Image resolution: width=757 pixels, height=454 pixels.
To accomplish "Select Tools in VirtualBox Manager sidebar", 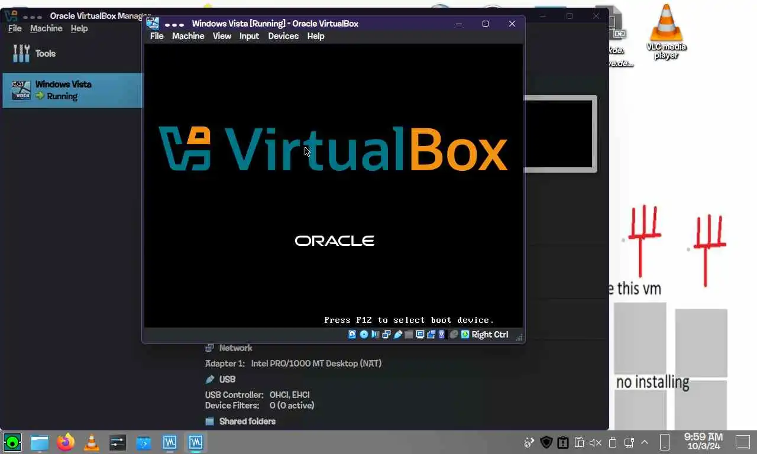I will click(x=72, y=53).
